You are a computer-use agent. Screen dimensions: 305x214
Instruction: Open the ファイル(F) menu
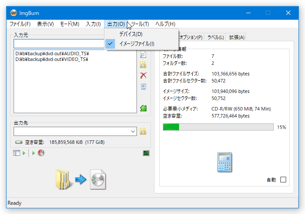coord(20,24)
